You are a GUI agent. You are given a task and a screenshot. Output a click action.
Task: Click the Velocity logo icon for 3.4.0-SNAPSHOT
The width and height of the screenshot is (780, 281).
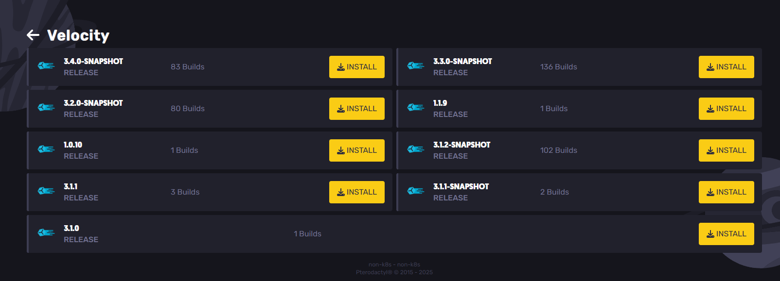pyautogui.click(x=46, y=66)
